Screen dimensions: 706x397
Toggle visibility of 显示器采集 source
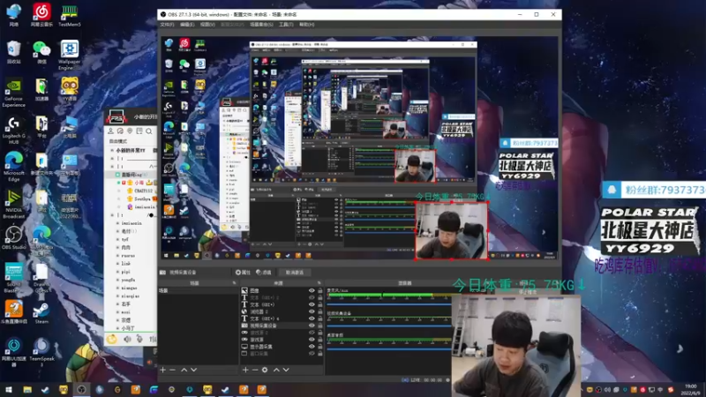312,347
